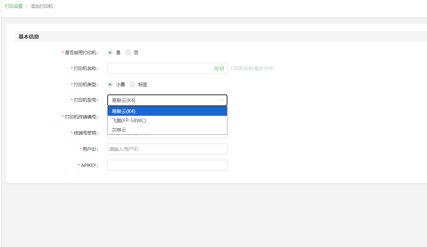Click the 基本信息 section header

click(x=29, y=36)
